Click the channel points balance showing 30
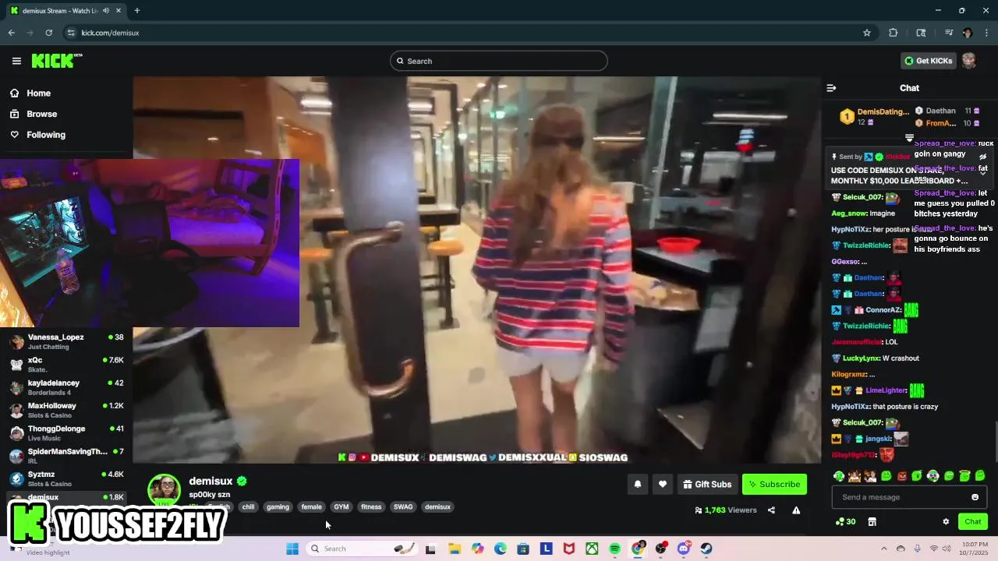998x561 pixels. point(845,522)
